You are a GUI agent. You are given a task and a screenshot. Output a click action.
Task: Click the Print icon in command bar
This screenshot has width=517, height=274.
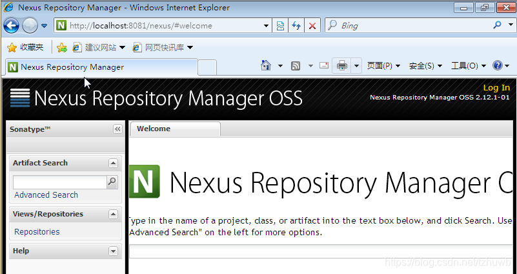(x=341, y=66)
